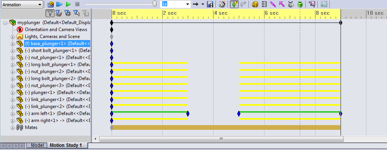Click the green Play button
This screenshot has height=150, width=387.
point(68,4)
